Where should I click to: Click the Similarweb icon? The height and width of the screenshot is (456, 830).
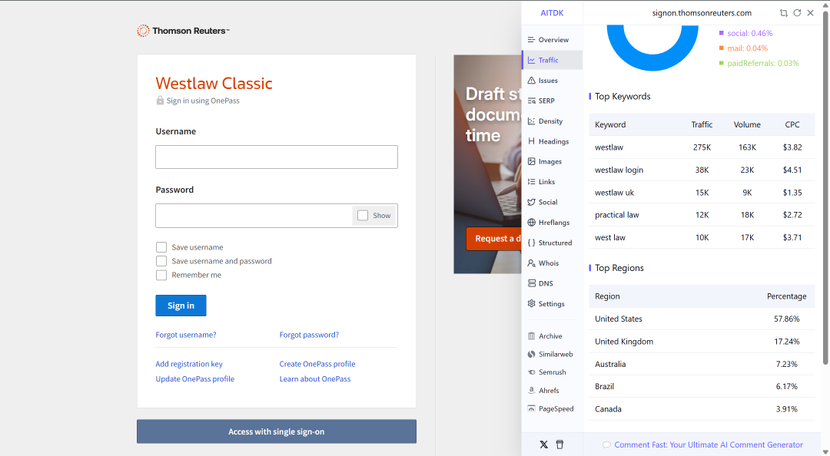(x=532, y=354)
